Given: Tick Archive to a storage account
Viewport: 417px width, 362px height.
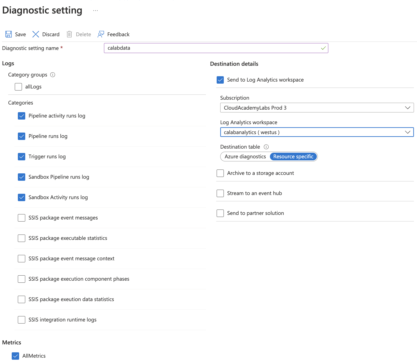Looking at the screenshot, I should [220, 173].
